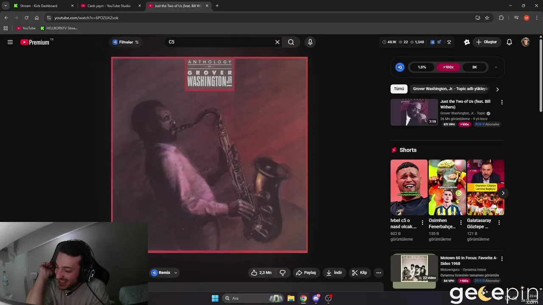The width and height of the screenshot is (543, 305).
Task: Click the Klip clip button
Action: (359, 273)
